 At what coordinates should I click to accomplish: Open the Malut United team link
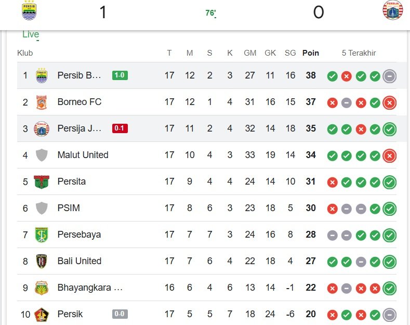(83, 155)
